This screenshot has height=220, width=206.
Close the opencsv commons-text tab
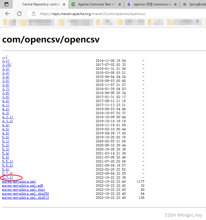coord(175,5)
